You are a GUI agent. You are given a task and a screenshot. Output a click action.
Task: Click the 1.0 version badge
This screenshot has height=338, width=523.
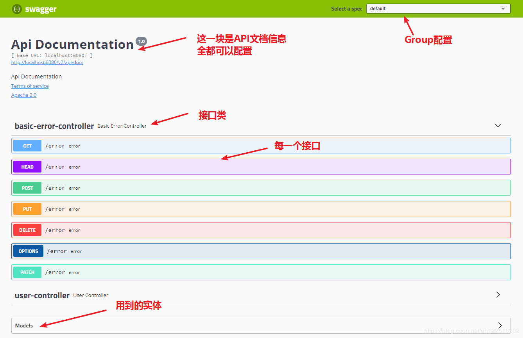[141, 41]
